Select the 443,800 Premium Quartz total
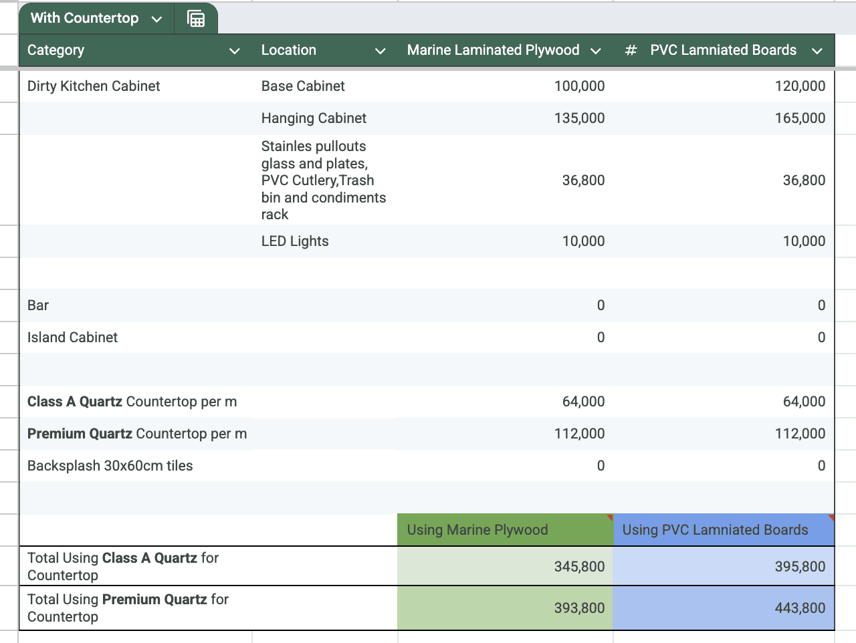 pyautogui.click(x=799, y=608)
